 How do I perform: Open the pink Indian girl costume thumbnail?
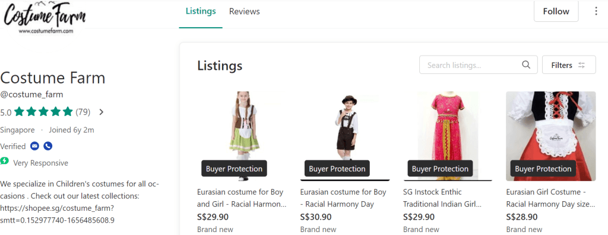click(x=448, y=136)
